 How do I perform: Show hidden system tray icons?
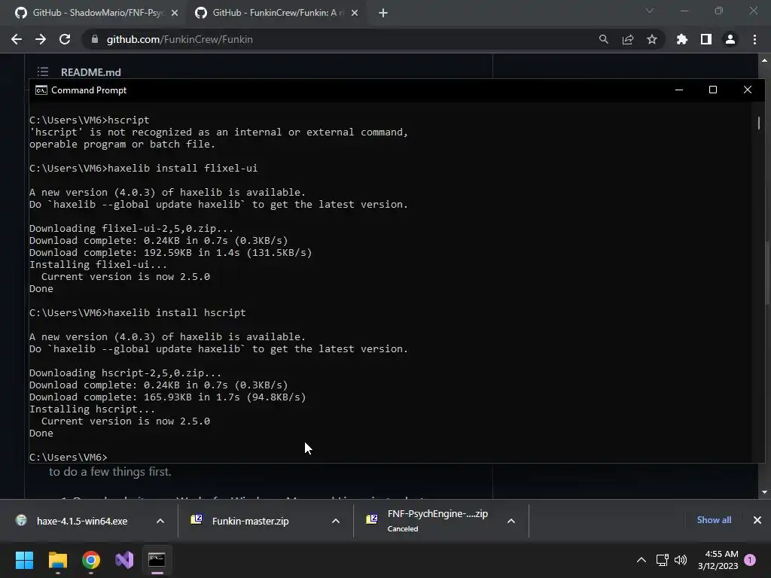[x=641, y=560]
